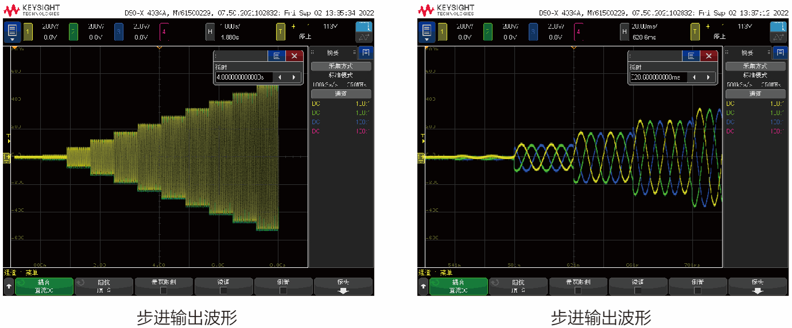Screen dimensions: 792x328
Task: Toggle the 带宽限制 checkbox on left scope
Action: click(164, 290)
